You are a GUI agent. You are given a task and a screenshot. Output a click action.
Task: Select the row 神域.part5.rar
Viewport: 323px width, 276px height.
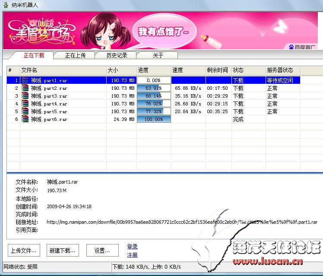153,111
